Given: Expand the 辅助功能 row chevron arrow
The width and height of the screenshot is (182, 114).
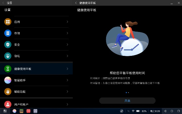Looking at the screenshot, I should 67,91.
